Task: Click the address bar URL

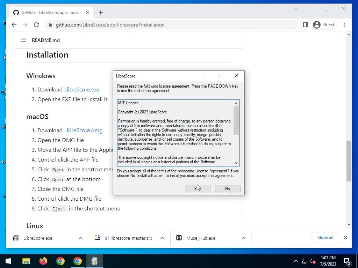Action: pos(110,25)
